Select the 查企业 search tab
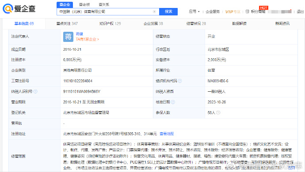The image size is (305, 172). click(65, 5)
